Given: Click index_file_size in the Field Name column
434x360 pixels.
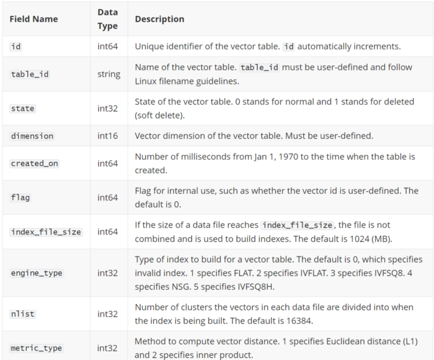Looking at the screenshot, I should pyautogui.click(x=46, y=232).
